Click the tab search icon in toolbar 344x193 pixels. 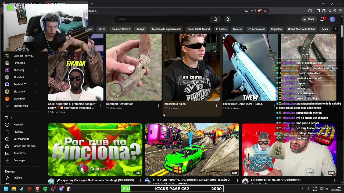coord(310,11)
